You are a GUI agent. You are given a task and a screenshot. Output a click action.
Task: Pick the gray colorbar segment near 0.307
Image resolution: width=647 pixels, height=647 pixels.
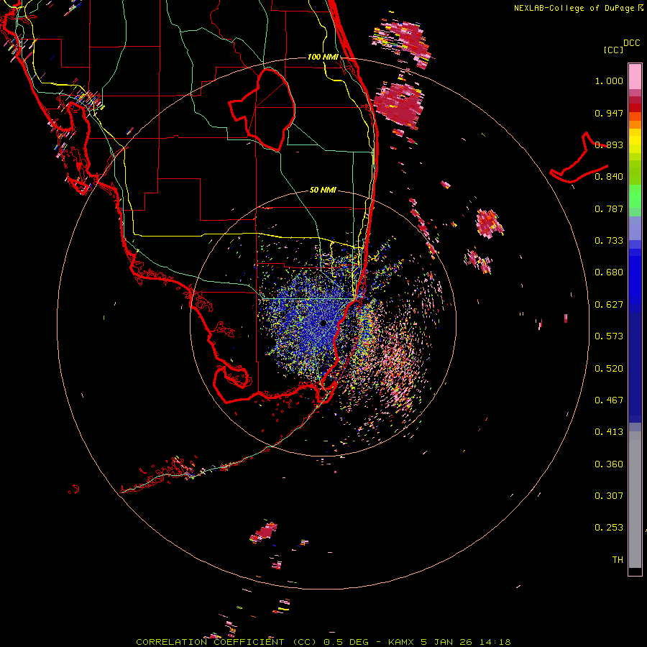click(x=635, y=500)
